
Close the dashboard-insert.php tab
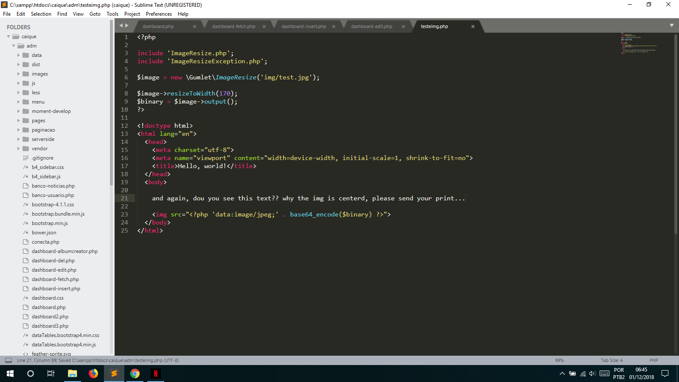tap(334, 26)
